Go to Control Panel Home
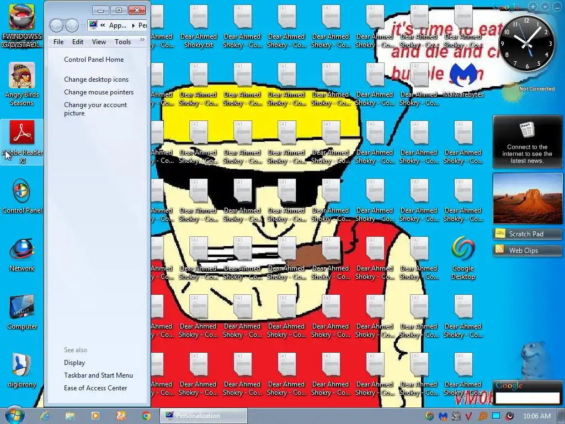Viewport: 565px width, 424px height. tap(94, 60)
